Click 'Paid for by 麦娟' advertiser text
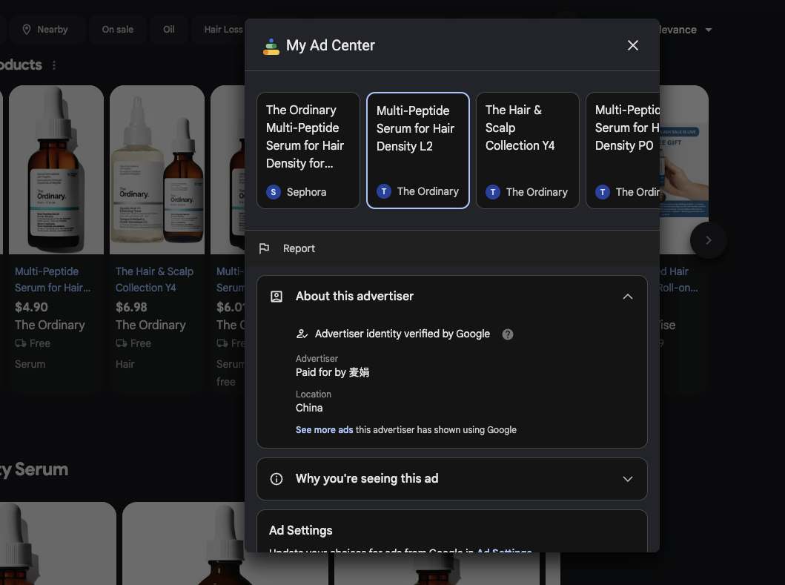The width and height of the screenshot is (785, 585). click(332, 372)
